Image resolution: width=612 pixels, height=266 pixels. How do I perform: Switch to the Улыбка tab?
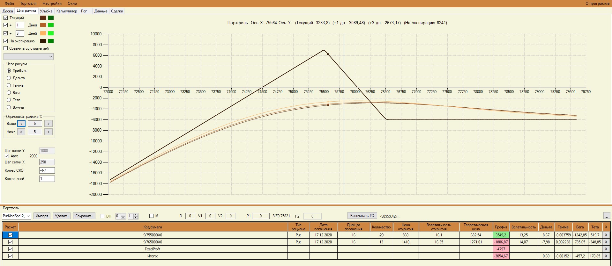[x=46, y=11]
